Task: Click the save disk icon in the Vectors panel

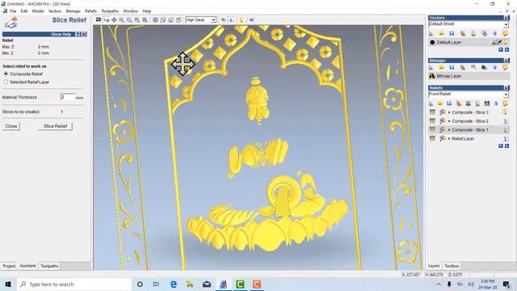Action: 452,33
